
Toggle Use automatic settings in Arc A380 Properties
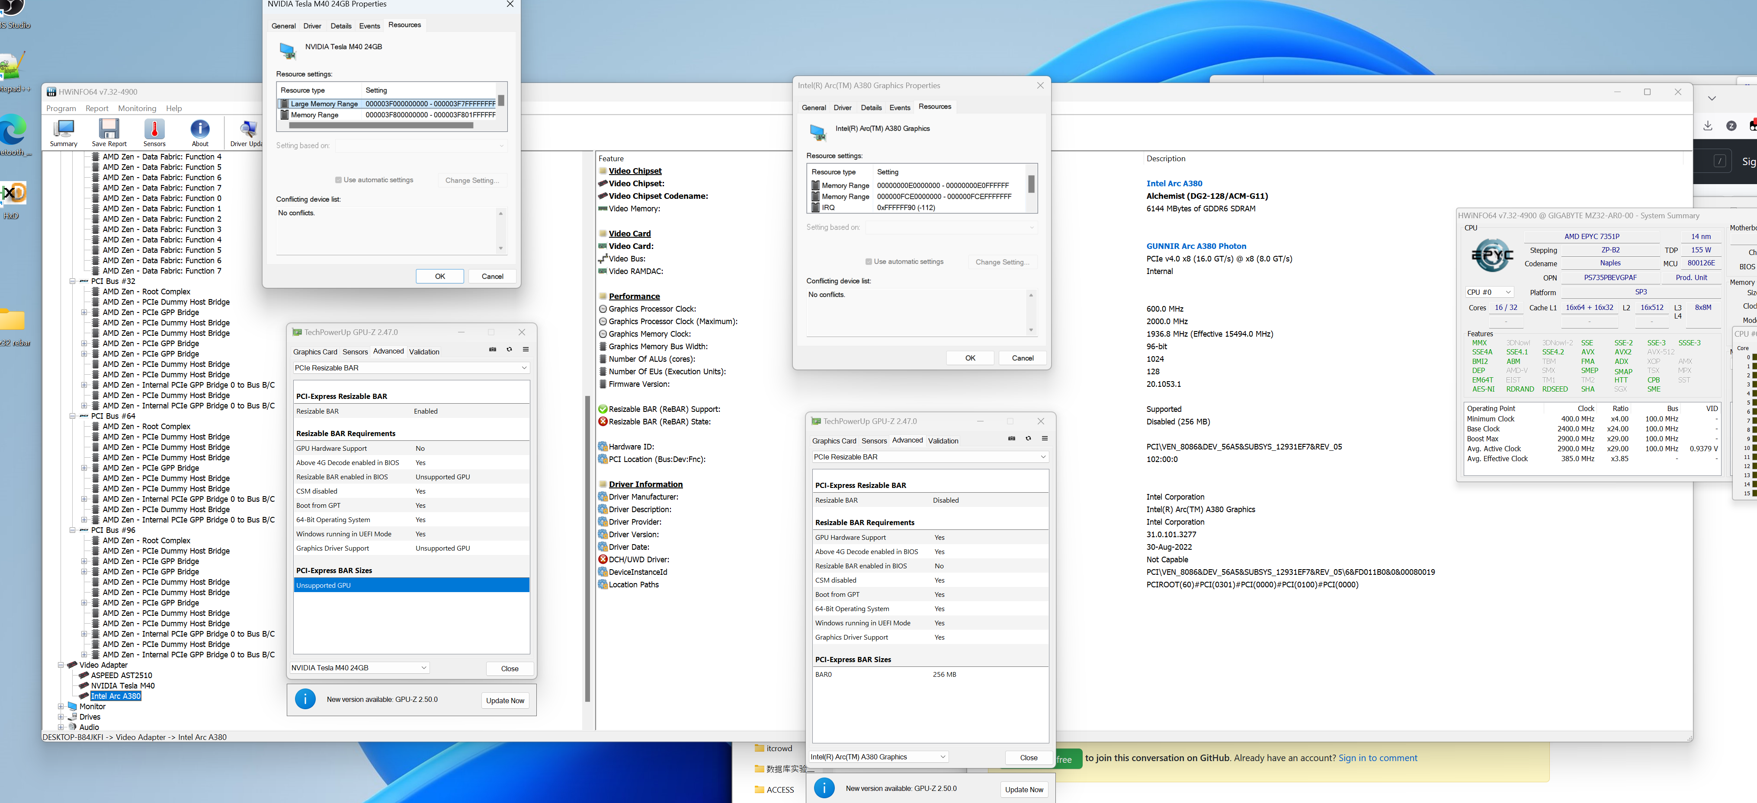(868, 262)
